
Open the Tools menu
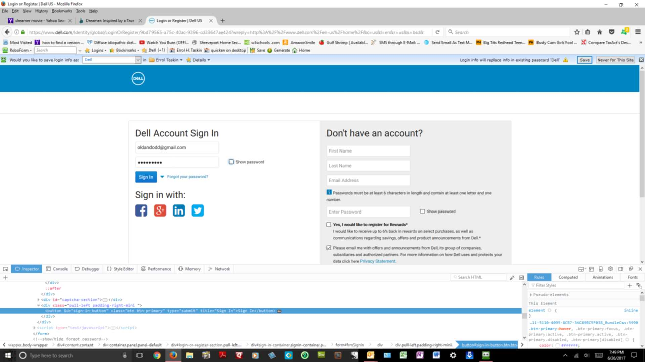(x=80, y=11)
